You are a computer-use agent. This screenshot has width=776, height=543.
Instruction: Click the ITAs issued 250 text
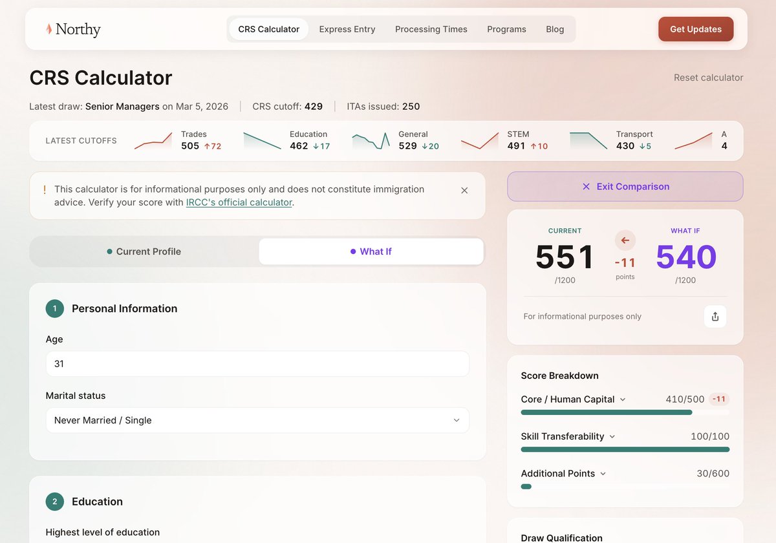(x=383, y=107)
